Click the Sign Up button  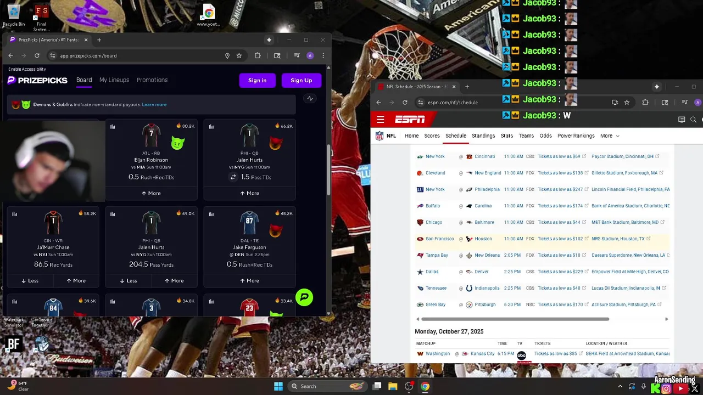click(301, 81)
